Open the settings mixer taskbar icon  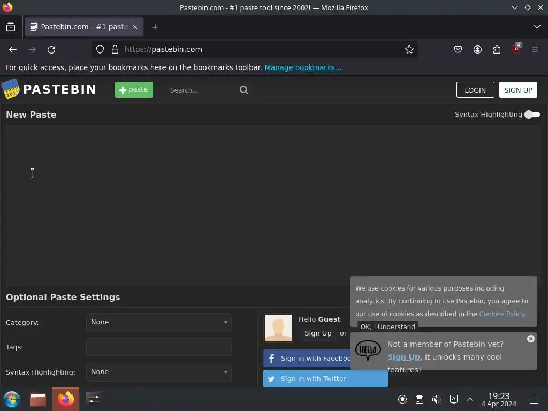pos(93,399)
